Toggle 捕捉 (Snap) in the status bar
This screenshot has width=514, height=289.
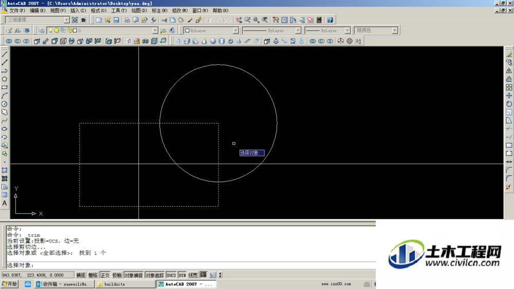click(x=81, y=275)
